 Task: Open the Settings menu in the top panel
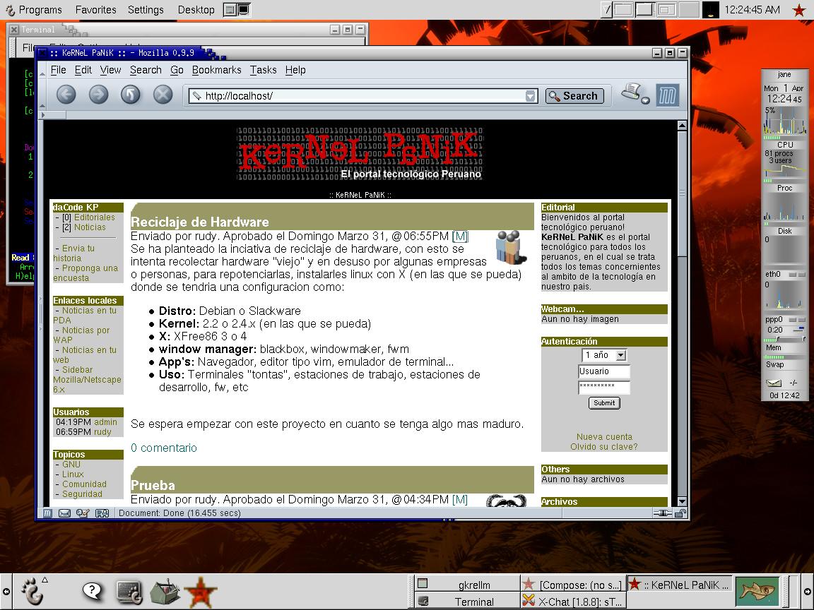point(146,10)
